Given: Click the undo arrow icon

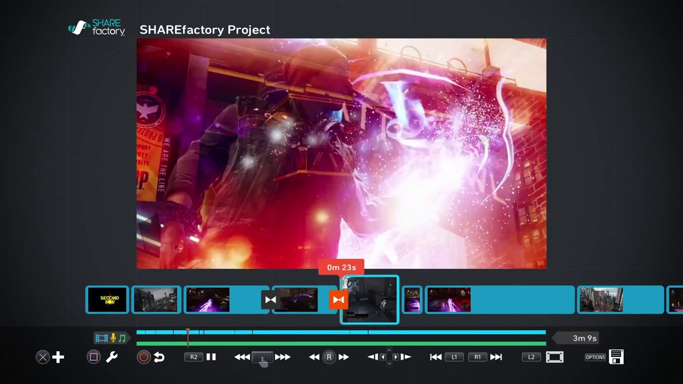Looking at the screenshot, I should (159, 357).
